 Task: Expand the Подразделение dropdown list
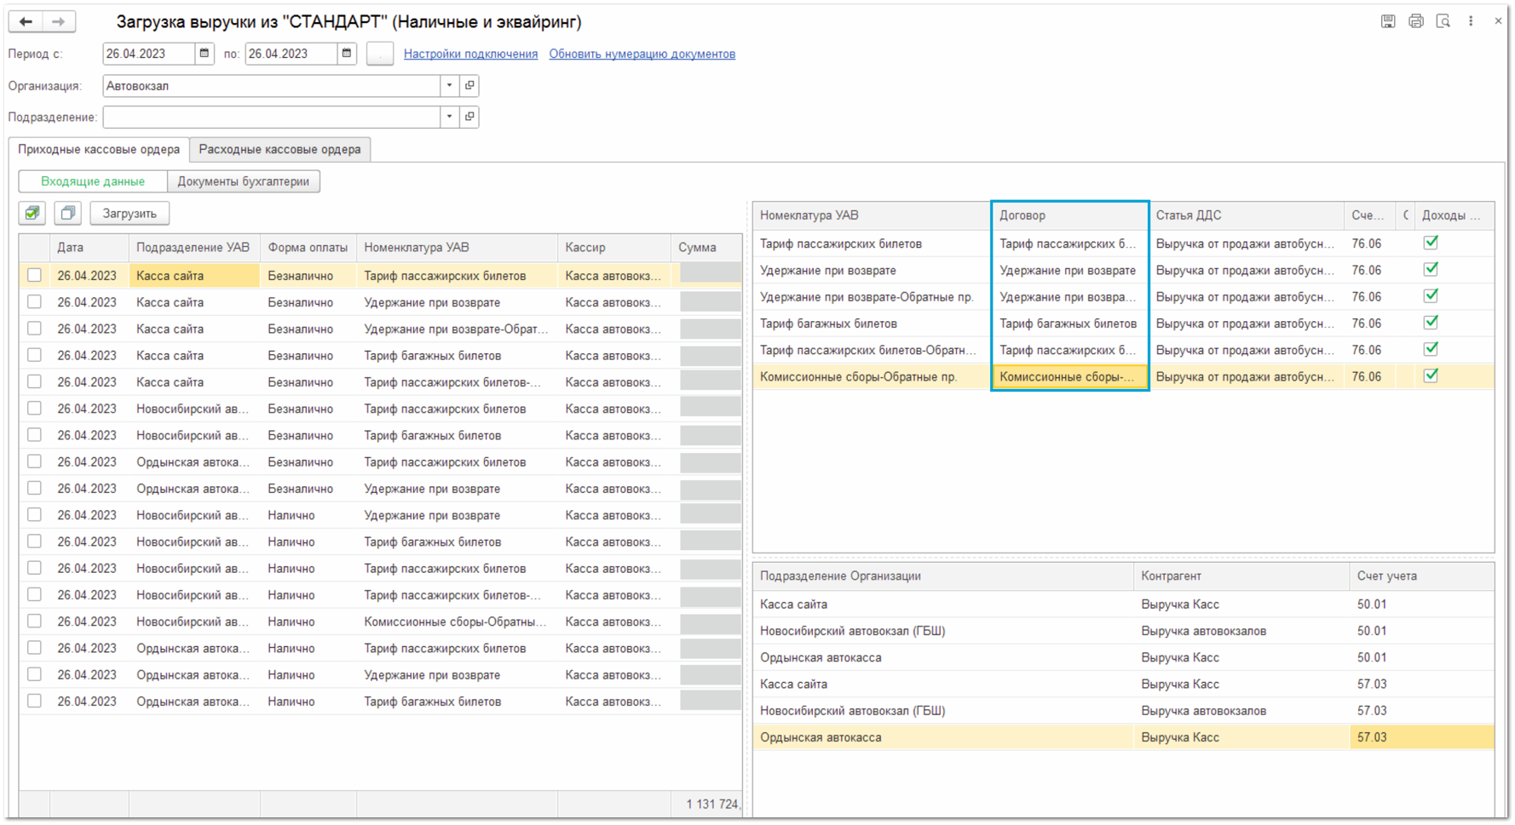[x=449, y=117]
